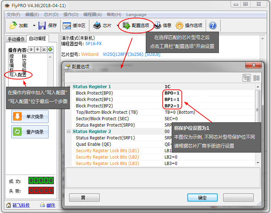Add operation with green plus icon
This screenshot has height=213, width=271.
(50, 49)
